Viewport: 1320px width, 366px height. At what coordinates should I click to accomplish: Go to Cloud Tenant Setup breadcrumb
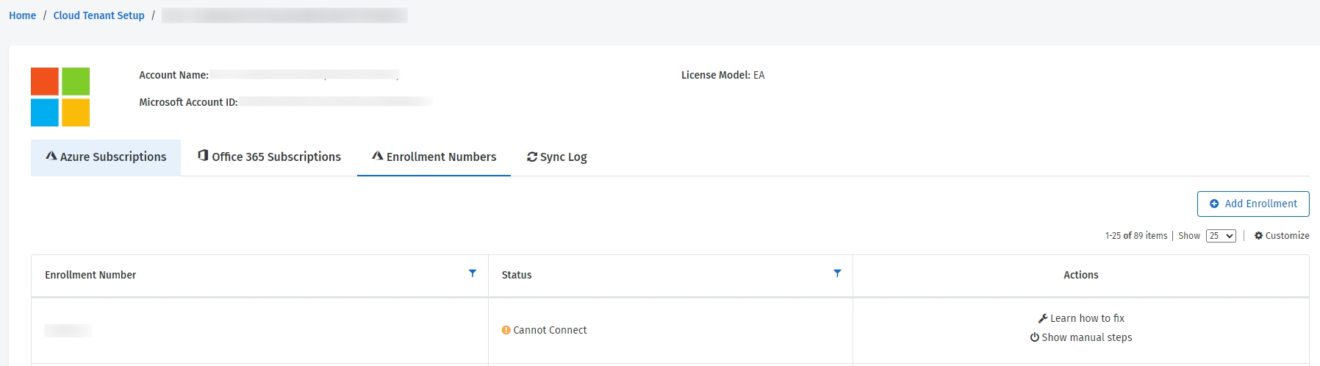(98, 15)
